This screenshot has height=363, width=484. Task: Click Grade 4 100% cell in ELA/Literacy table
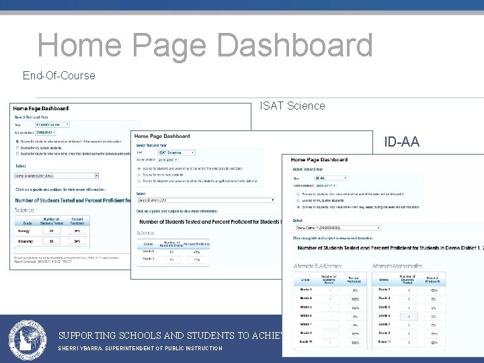click(356, 299)
